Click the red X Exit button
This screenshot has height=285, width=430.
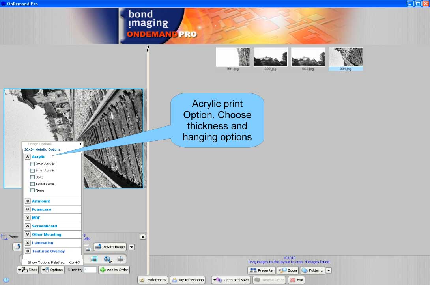click(296, 280)
